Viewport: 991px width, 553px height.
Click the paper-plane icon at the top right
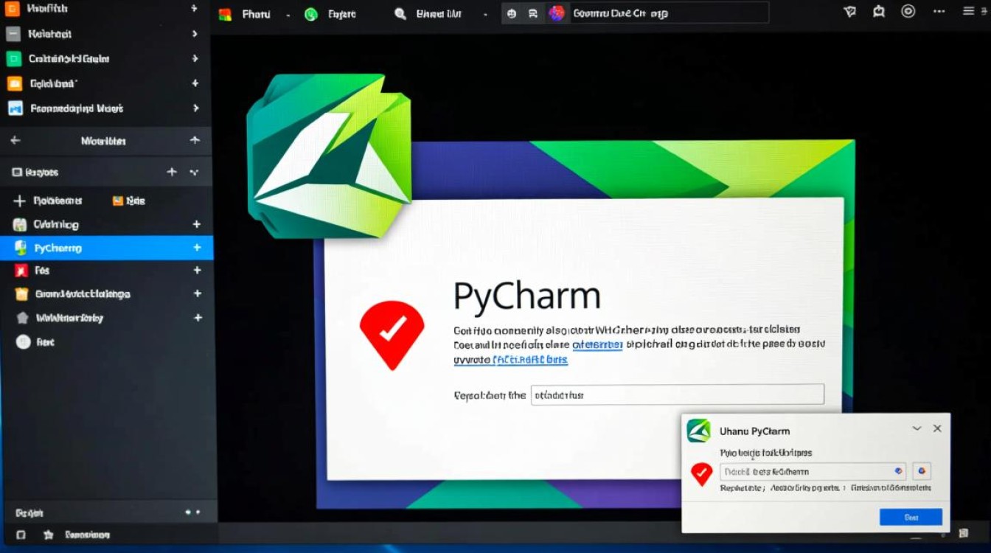pos(850,12)
